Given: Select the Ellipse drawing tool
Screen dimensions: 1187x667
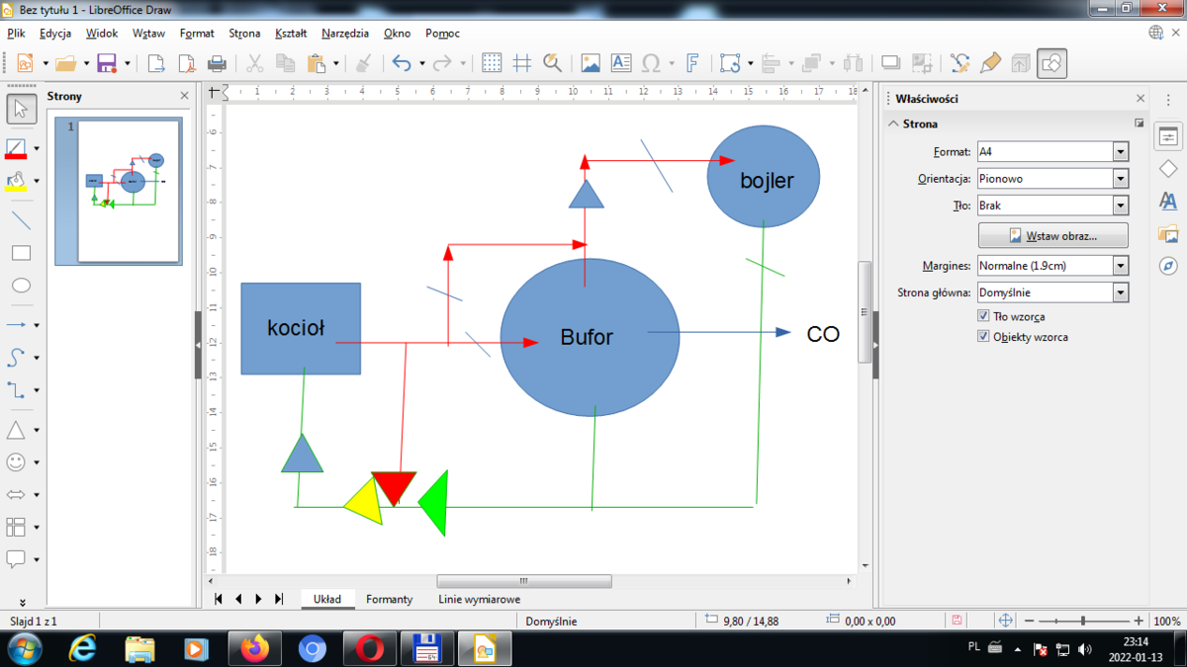Looking at the screenshot, I should (20, 286).
